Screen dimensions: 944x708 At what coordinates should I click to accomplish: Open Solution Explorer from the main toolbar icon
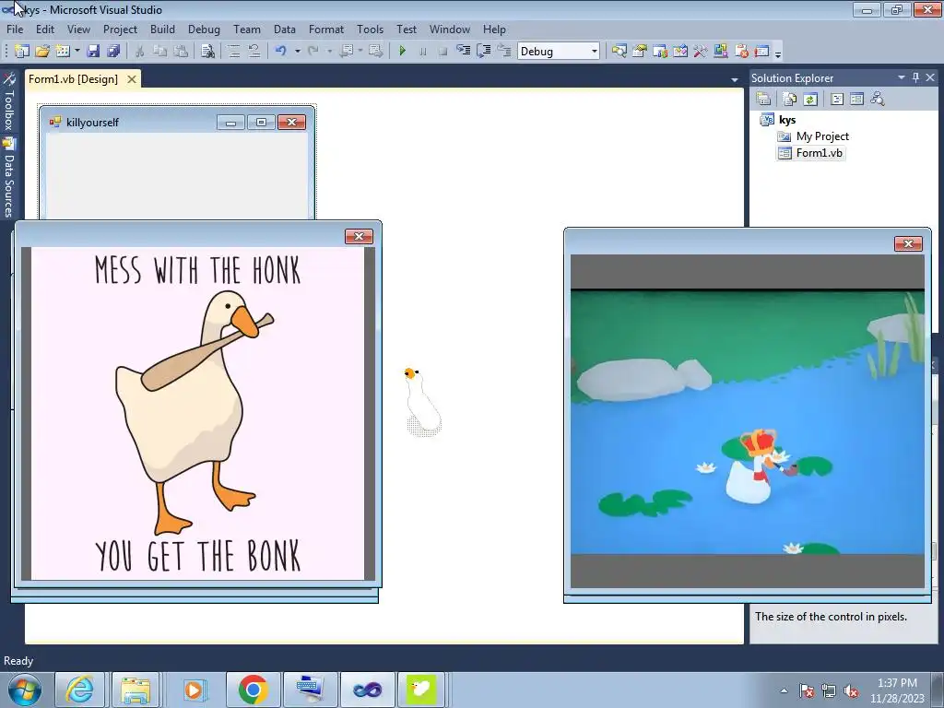point(619,52)
